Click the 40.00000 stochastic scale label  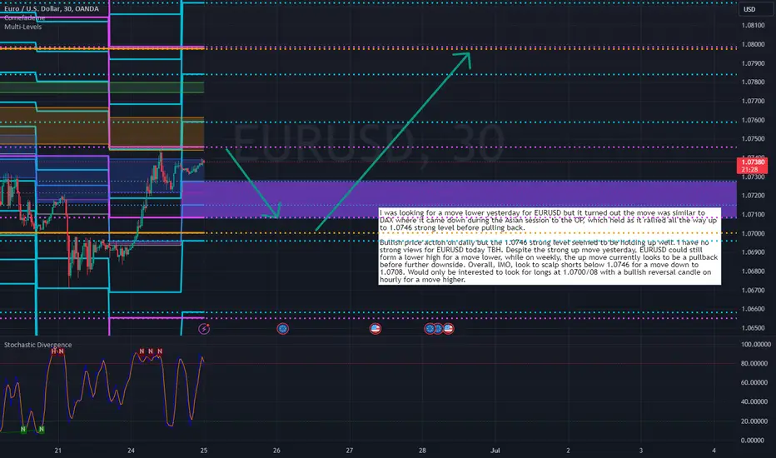pos(756,401)
